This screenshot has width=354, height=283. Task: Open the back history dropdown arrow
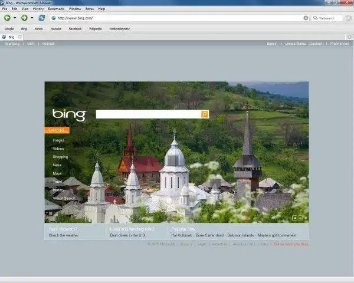click(15, 18)
